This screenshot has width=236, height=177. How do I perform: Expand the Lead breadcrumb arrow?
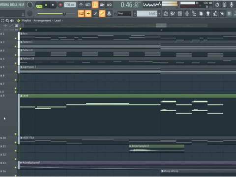click(x=62, y=21)
